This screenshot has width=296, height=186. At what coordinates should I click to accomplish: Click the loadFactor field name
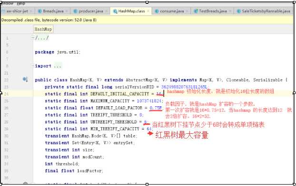coord(89,171)
